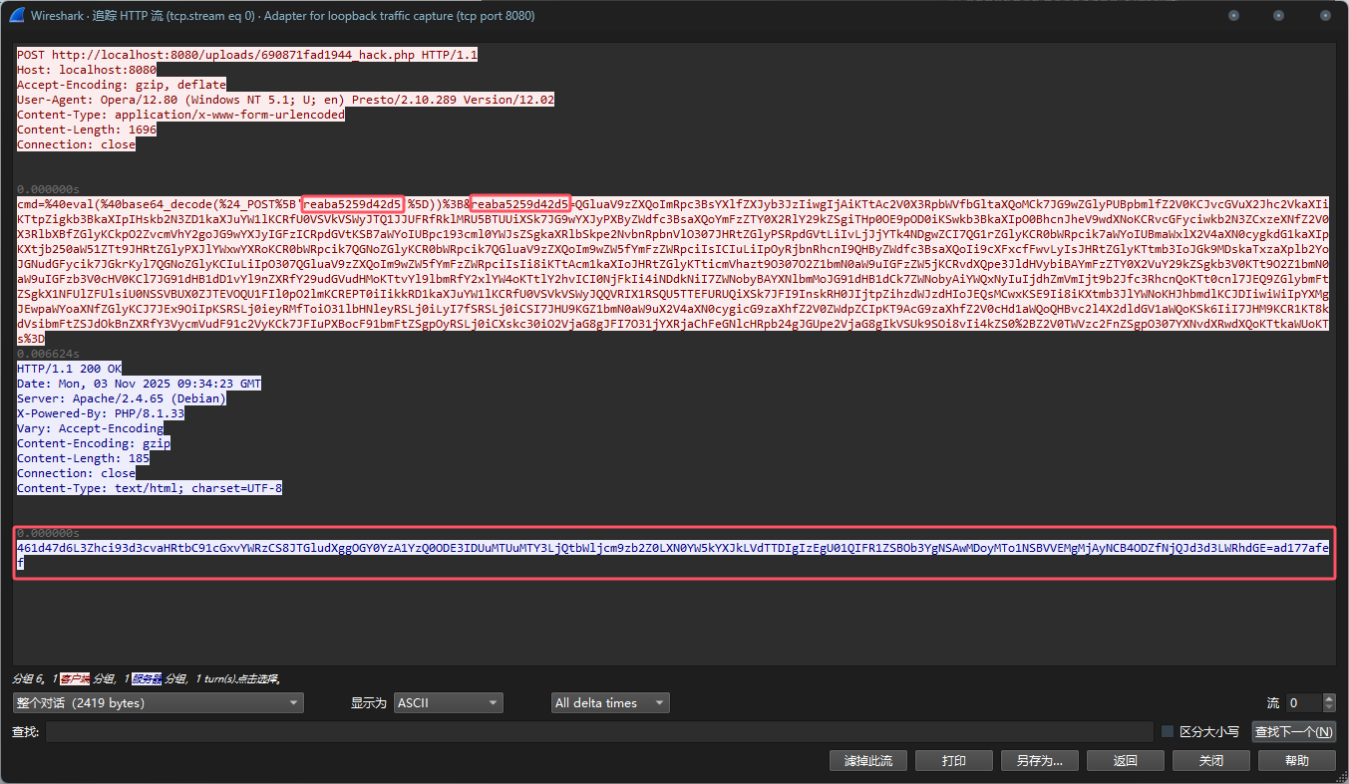Screen dimensions: 1349x784
Task: Click the 流 stream number field
Action: [x=1302, y=703]
